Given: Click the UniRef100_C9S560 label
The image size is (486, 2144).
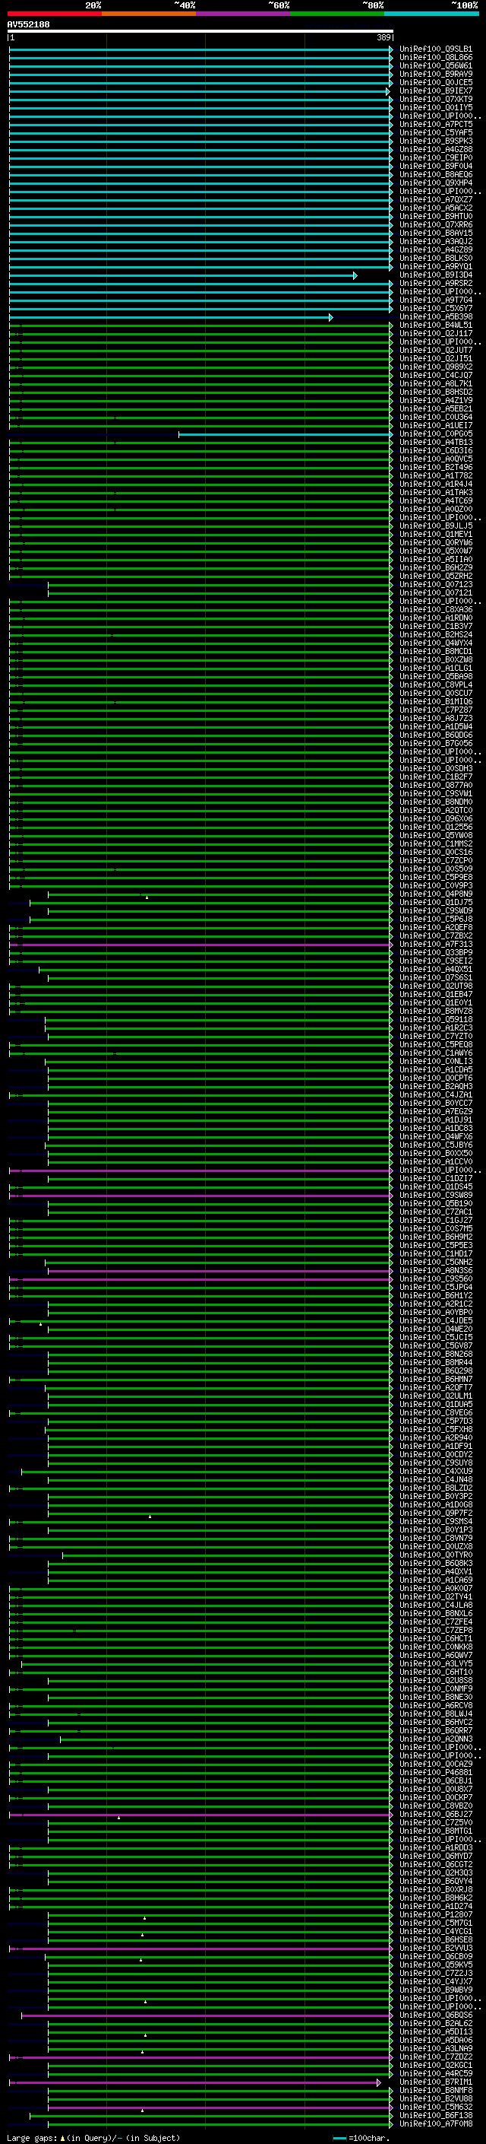Looking at the screenshot, I should pos(436,1278).
